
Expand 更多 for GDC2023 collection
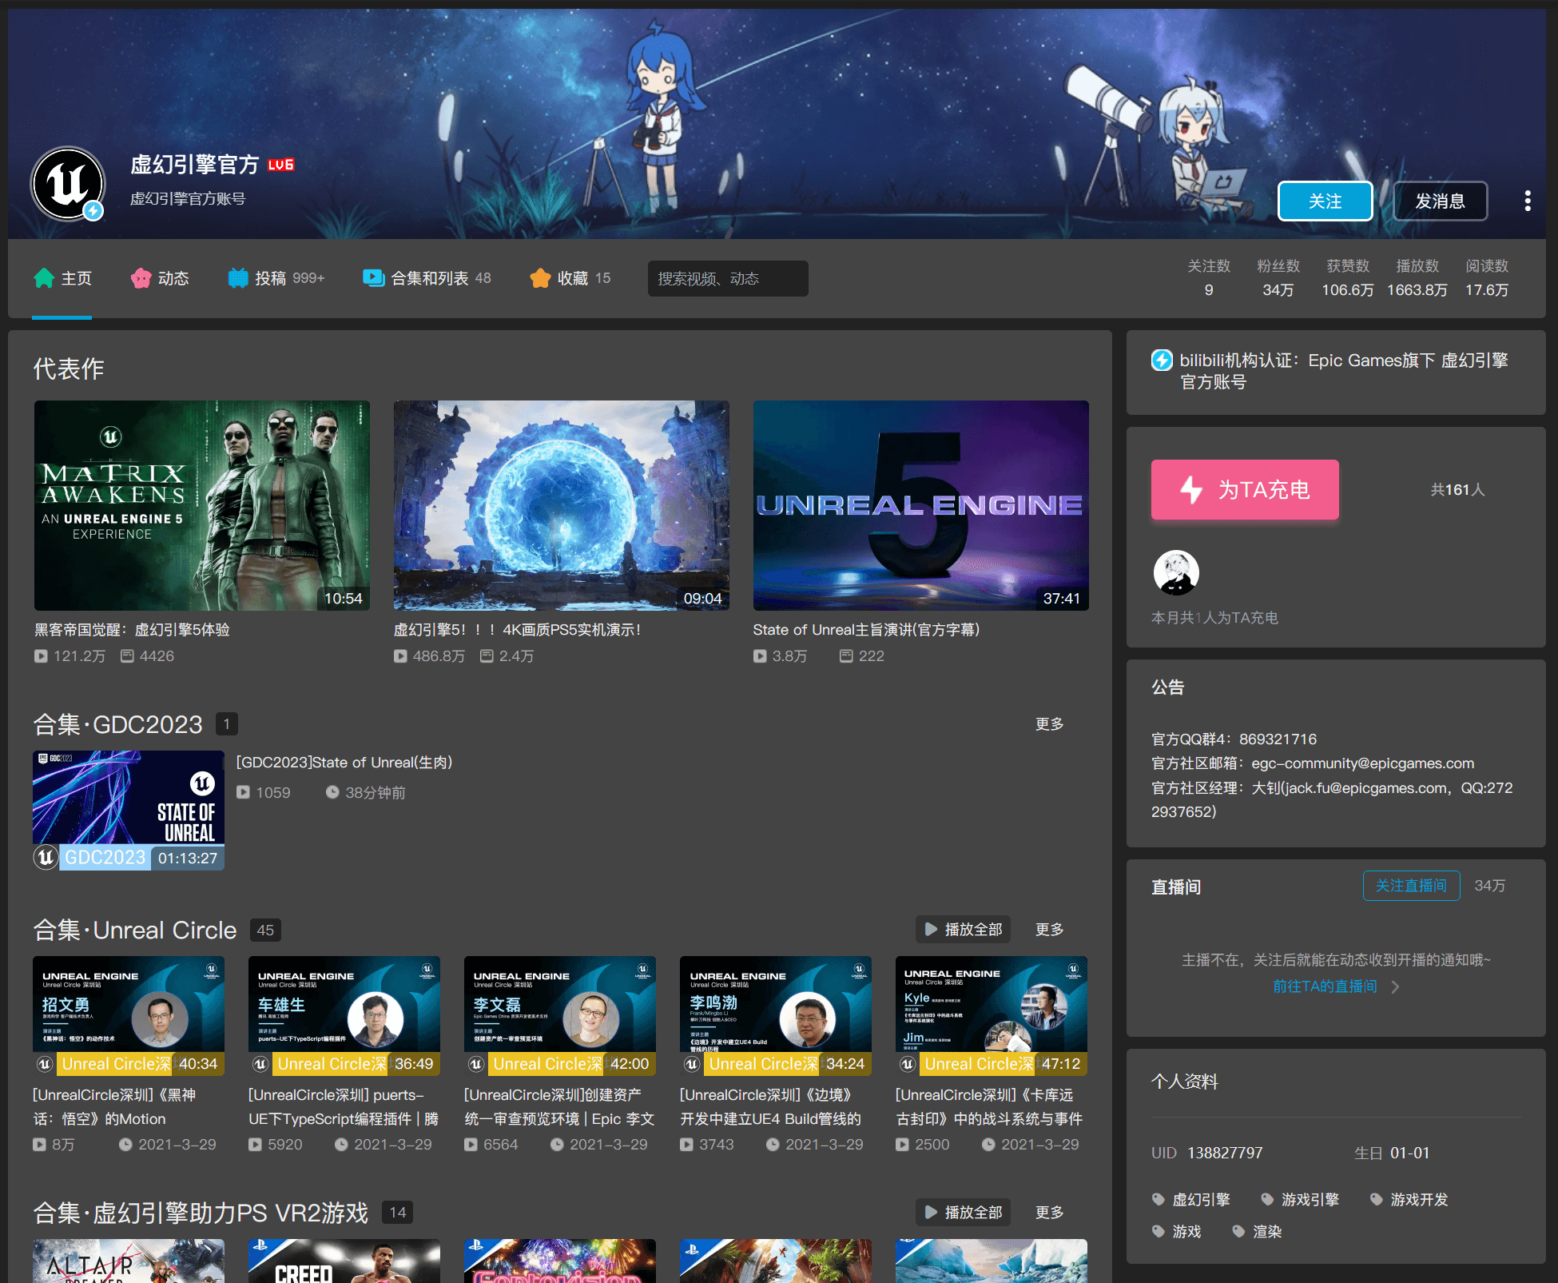tap(1049, 723)
